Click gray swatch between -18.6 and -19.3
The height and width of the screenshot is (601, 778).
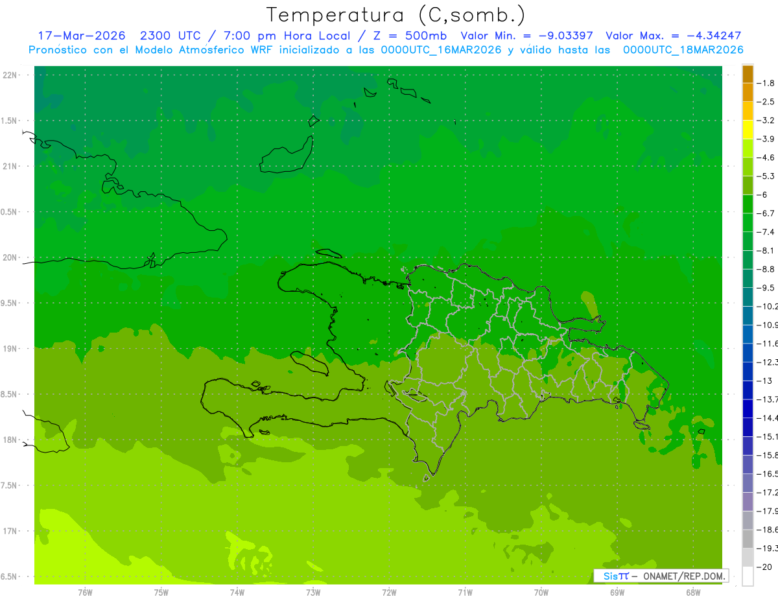coord(748,539)
